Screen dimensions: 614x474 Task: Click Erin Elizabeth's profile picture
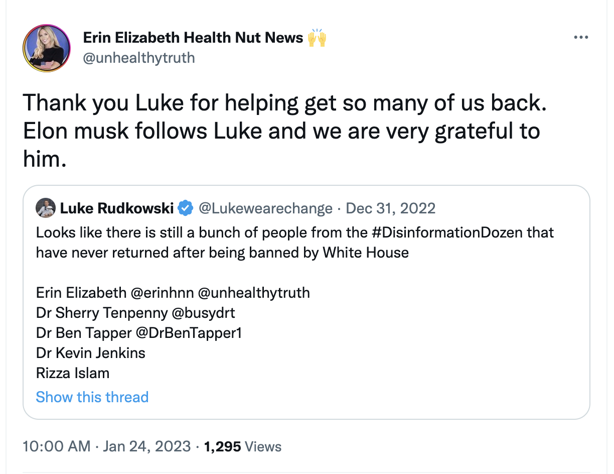pos(46,48)
